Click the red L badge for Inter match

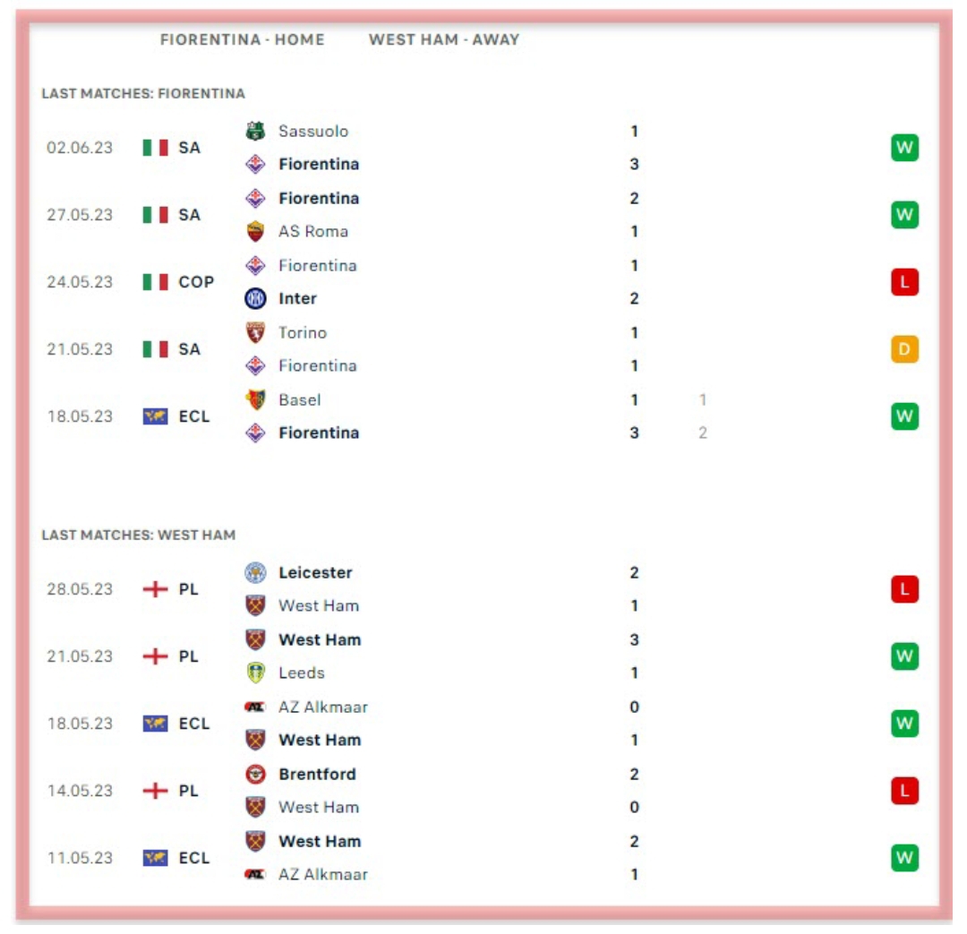point(904,282)
